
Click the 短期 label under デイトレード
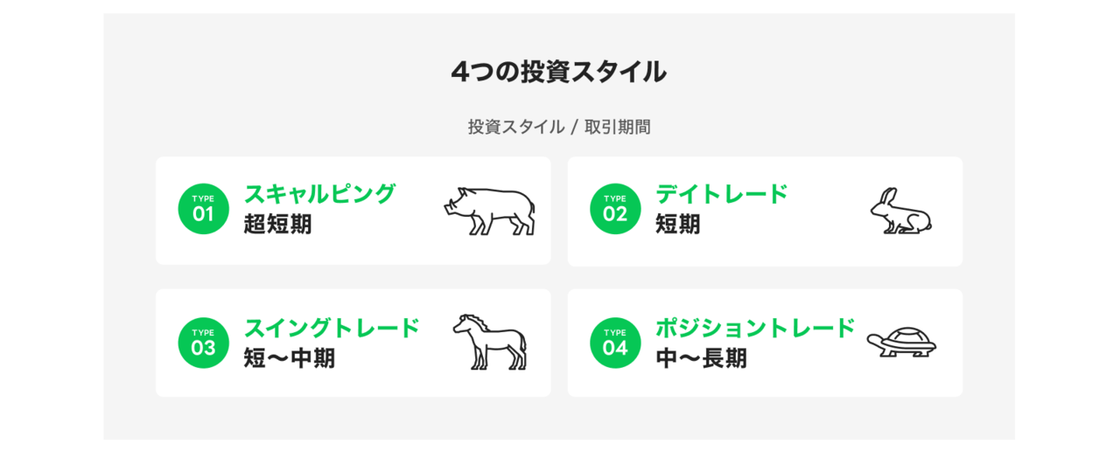tap(678, 225)
